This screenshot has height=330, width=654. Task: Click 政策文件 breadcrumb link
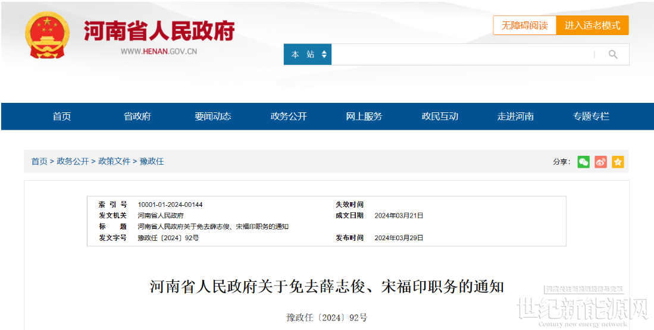(114, 162)
